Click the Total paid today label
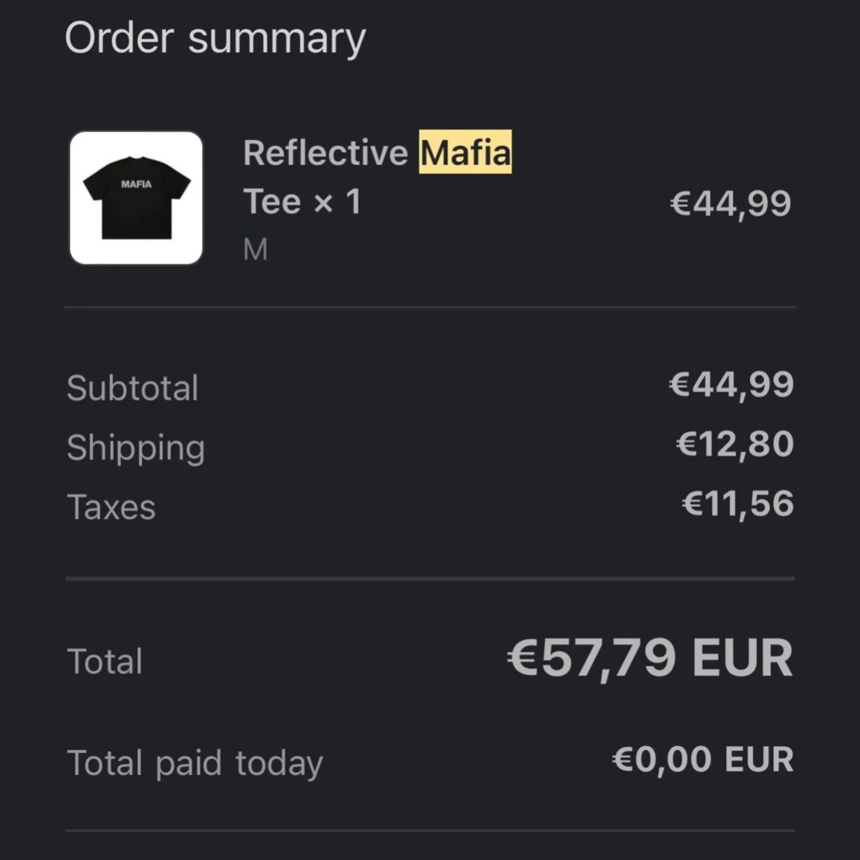This screenshot has height=860, width=860. [195, 764]
